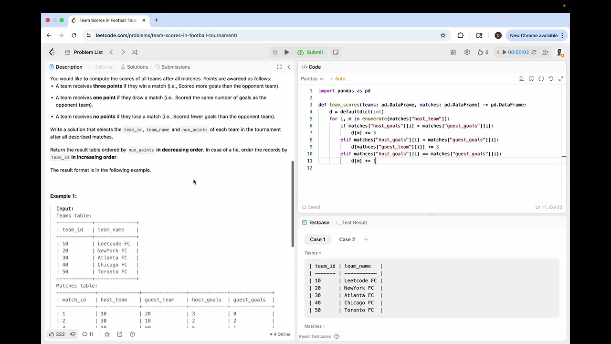Pick a random problem with shuffle icon
Screen dimensions: 611x344
135,52
